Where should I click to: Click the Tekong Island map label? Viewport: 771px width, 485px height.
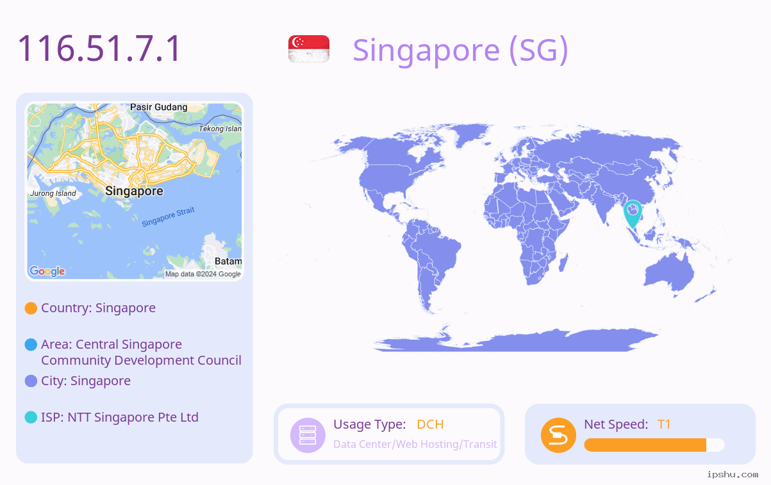(220, 129)
